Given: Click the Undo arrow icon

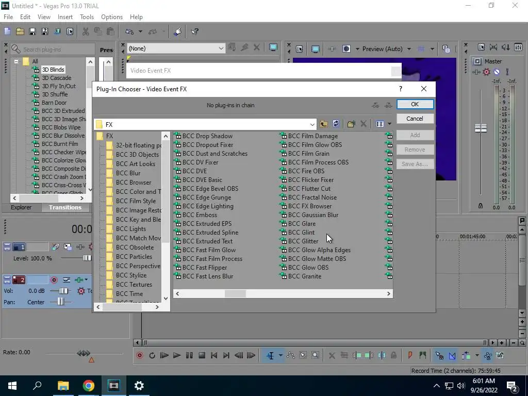Looking at the screenshot, I should tap(129, 31).
